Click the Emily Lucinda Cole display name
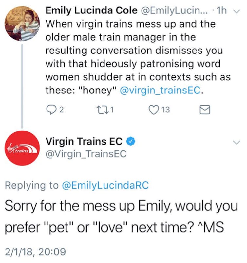 tap(91, 10)
